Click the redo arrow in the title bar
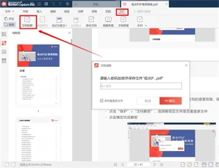 click(x=60, y=4)
